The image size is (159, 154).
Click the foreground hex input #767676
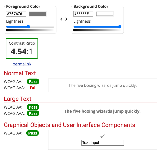16,14
